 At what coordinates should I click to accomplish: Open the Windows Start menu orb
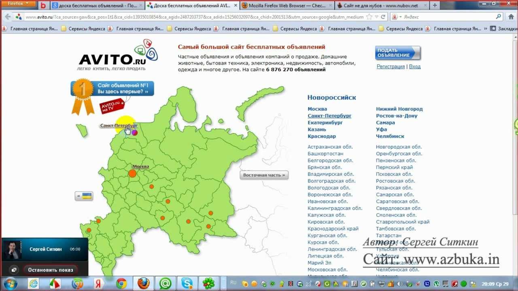pos(10,283)
